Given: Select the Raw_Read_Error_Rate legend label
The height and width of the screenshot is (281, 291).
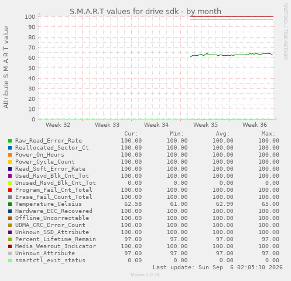Looking at the screenshot, I should [x=49, y=141].
